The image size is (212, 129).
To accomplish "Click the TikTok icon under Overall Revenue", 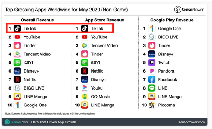I will 17,29.
